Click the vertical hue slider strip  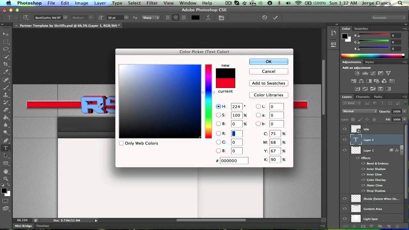click(208, 101)
